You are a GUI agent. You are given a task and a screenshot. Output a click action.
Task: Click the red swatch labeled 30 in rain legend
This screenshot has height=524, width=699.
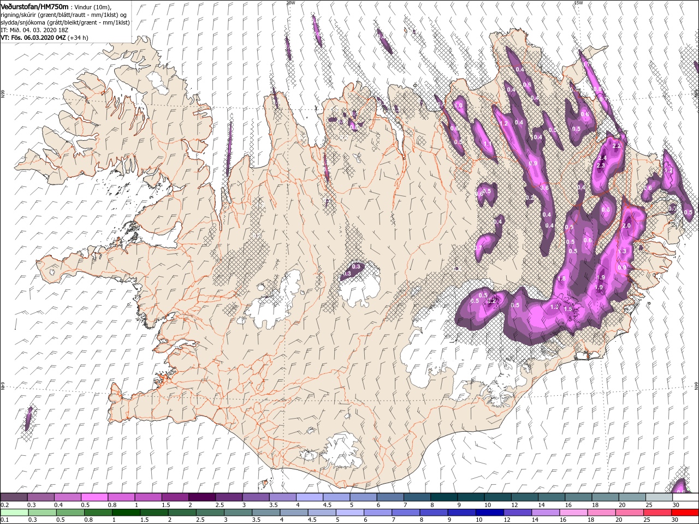pyautogui.click(x=685, y=513)
